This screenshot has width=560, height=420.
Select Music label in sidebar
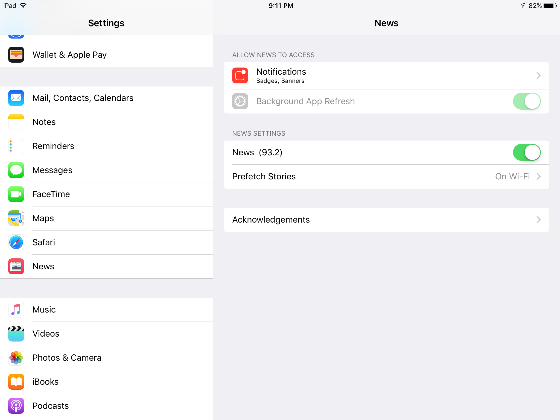tap(44, 310)
